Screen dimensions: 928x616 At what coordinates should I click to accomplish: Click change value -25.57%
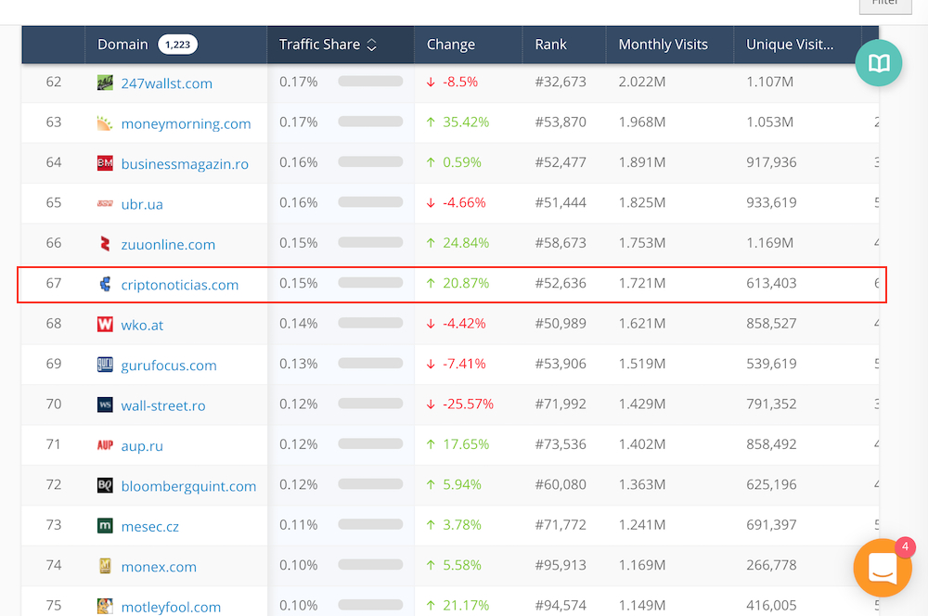[x=468, y=404]
